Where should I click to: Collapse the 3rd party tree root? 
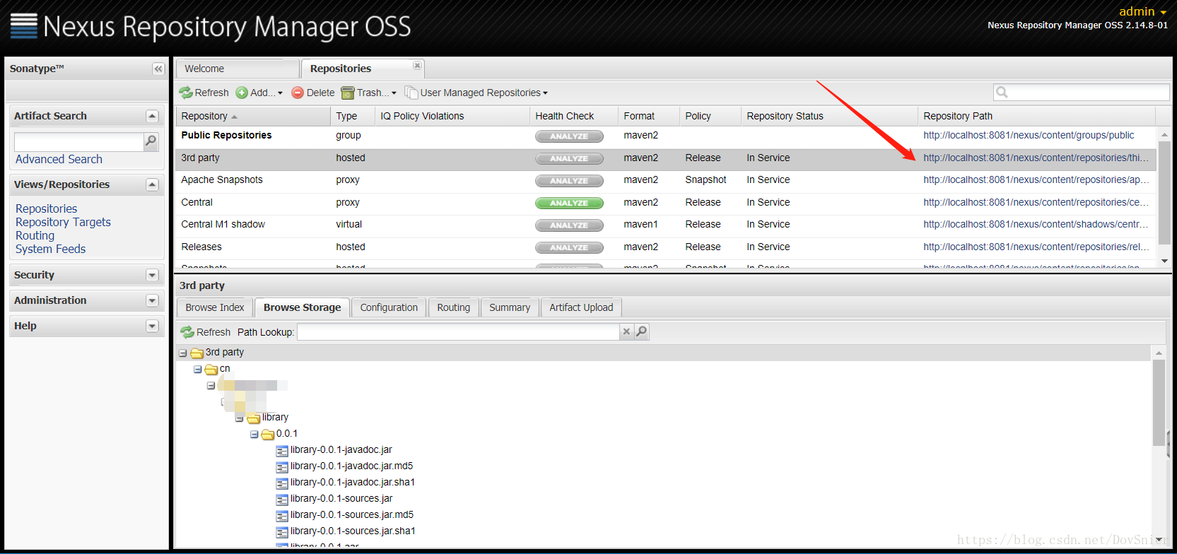[183, 353]
